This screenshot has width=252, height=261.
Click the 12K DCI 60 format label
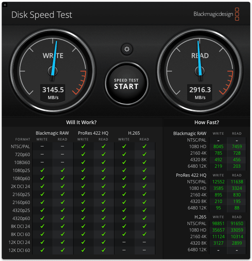(x=19, y=250)
